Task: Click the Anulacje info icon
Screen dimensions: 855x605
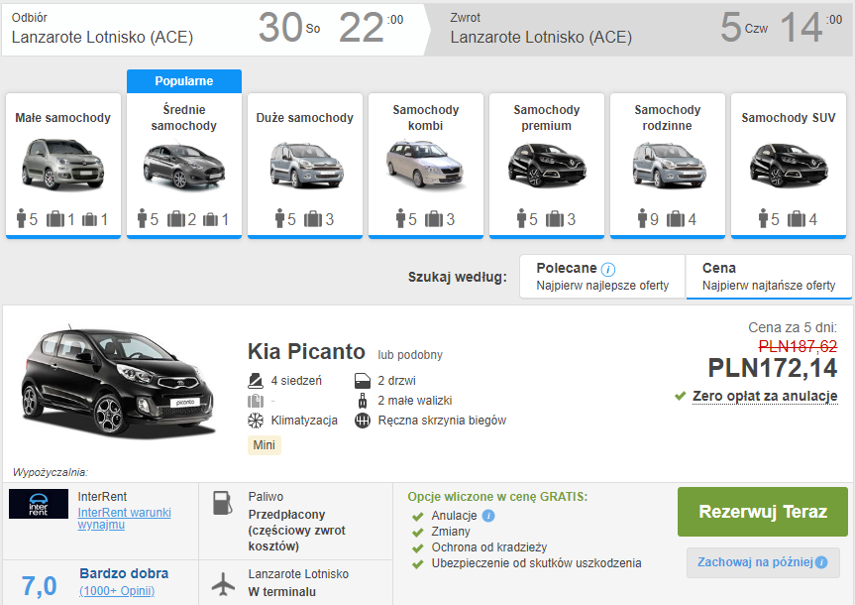Action: coord(488,516)
